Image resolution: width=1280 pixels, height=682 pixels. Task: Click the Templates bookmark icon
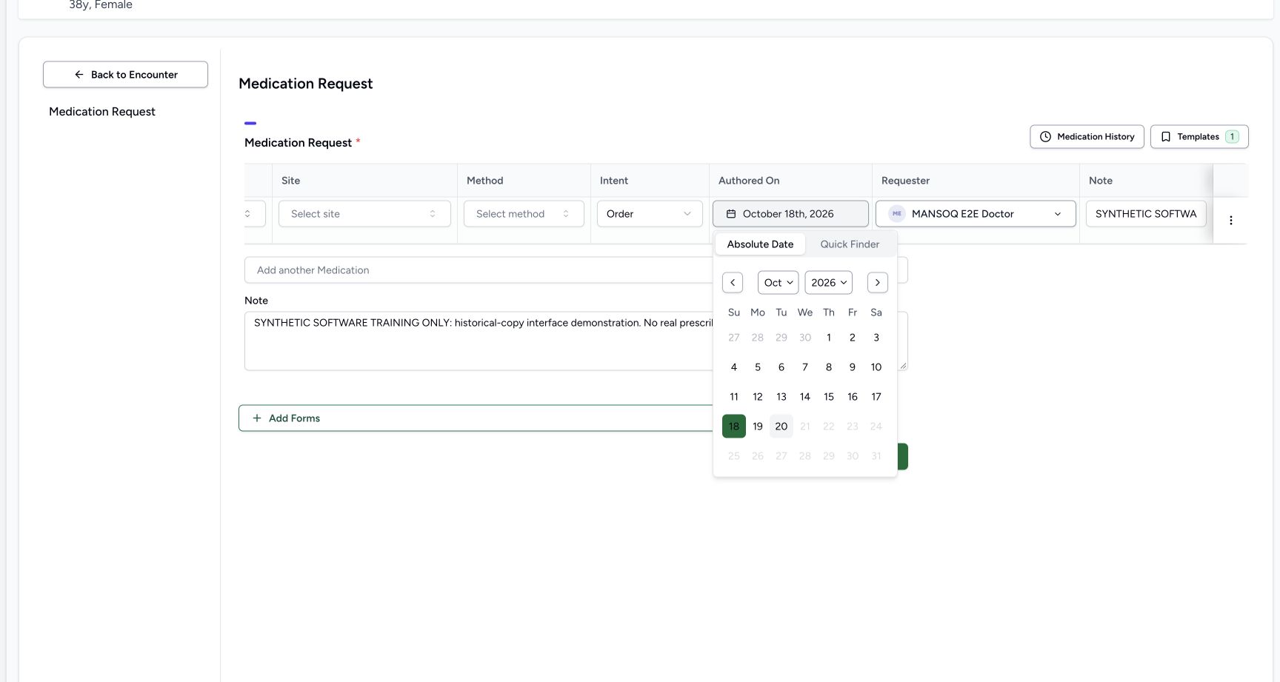pyautogui.click(x=1166, y=137)
